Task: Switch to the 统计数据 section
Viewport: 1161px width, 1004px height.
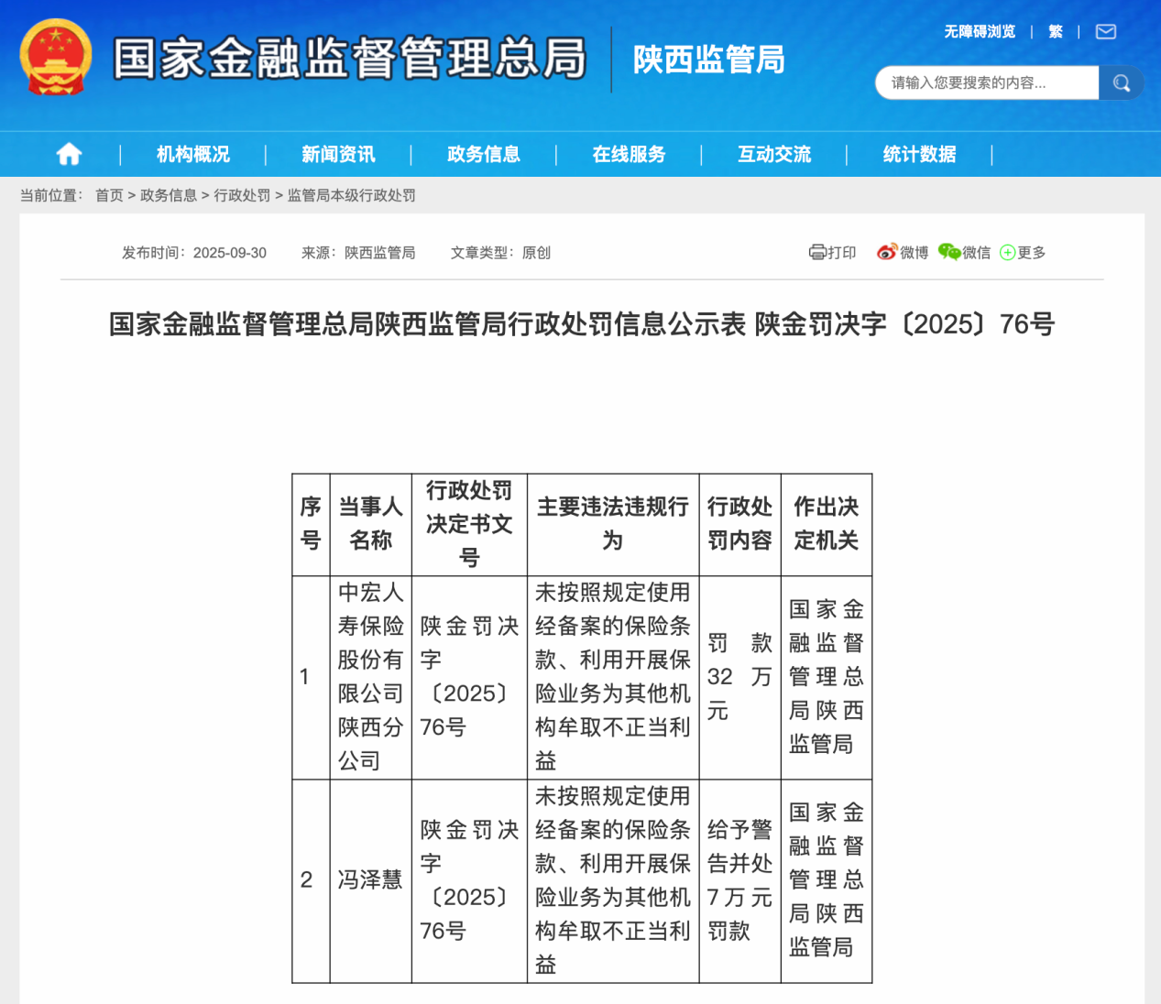Action: click(x=919, y=154)
